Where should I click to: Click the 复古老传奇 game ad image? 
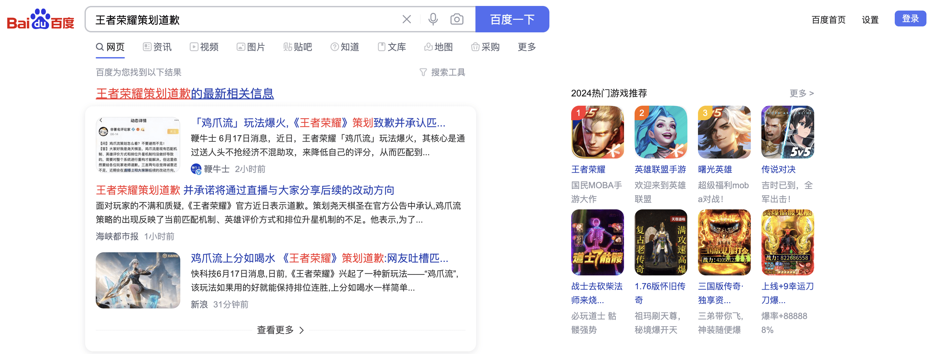661,242
